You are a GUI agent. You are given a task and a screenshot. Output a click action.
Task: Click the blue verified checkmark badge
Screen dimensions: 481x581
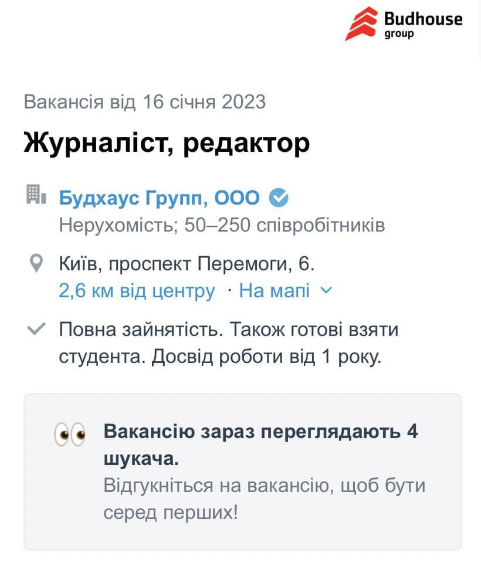tap(280, 198)
